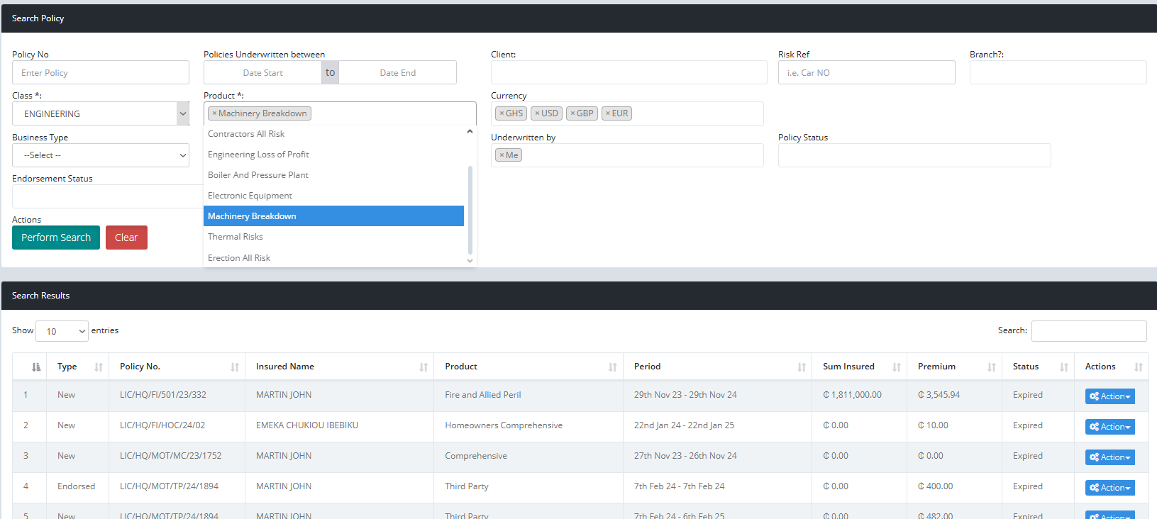The image size is (1157, 519).
Task: Open Action menu for policy LIC/HQ/FI/501/23/332
Action: tap(1109, 396)
